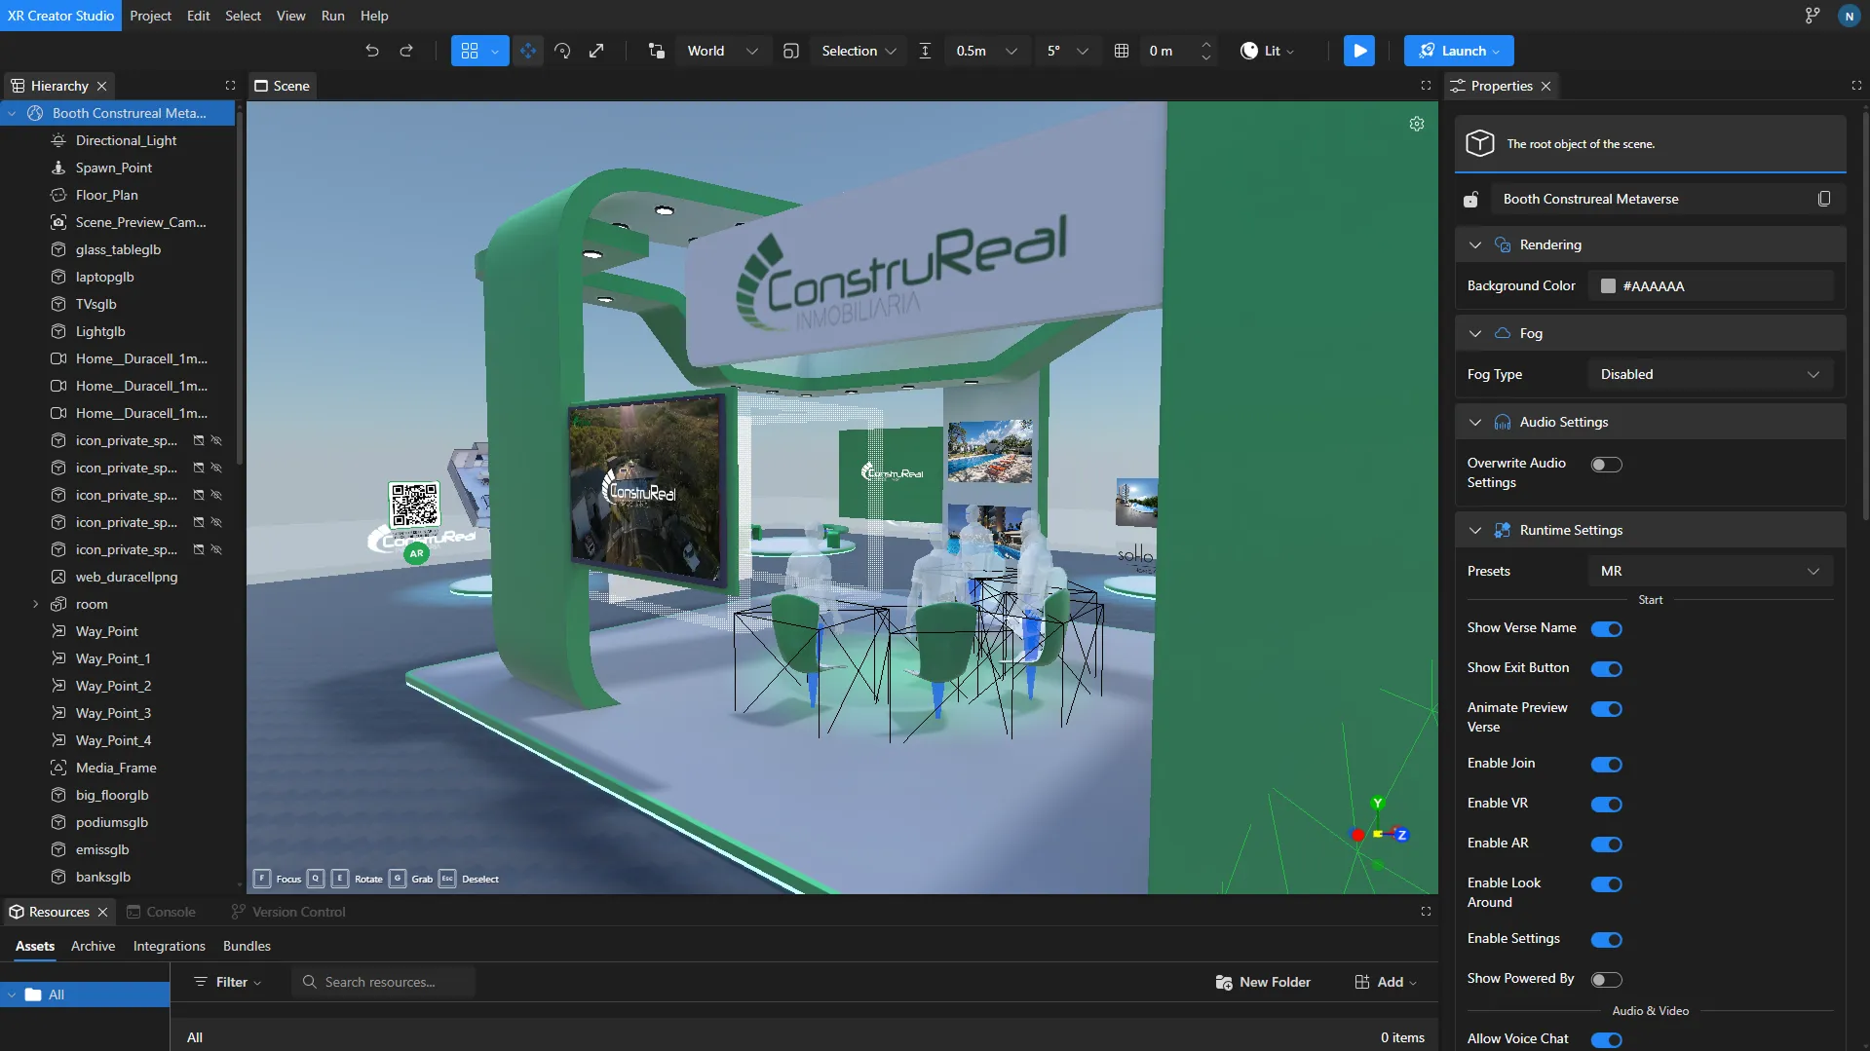Click the New Folder button
Image resolution: width=1870 pixels, height=1051 pixels.
[x=1263, y=982]
